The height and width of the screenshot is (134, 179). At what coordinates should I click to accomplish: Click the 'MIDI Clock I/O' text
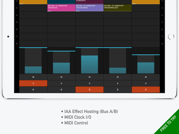click(x=78, y=117)
